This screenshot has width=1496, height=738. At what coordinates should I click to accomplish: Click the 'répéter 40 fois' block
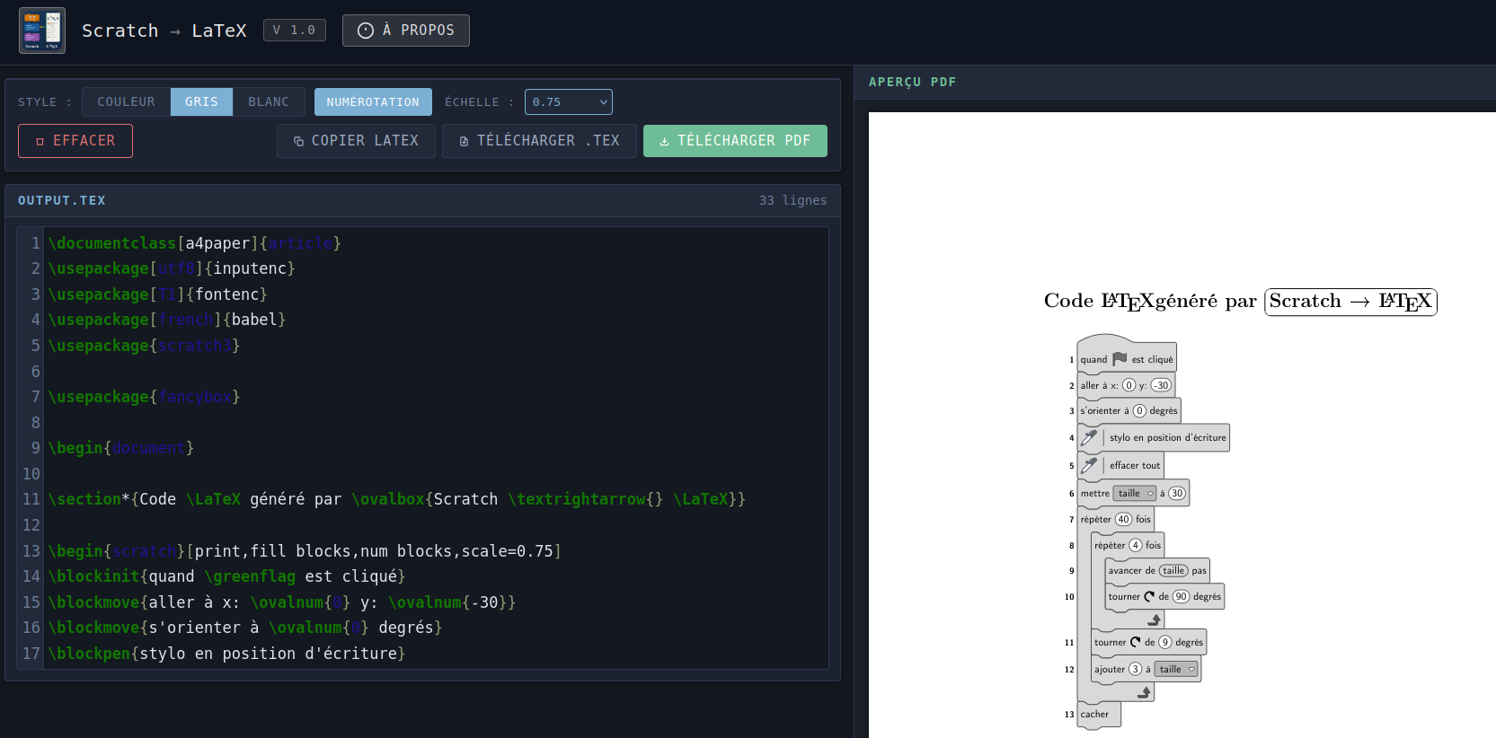[x=1115, y=519]
